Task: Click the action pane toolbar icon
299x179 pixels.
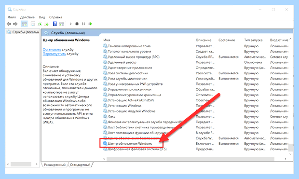Action: [61, 24]
